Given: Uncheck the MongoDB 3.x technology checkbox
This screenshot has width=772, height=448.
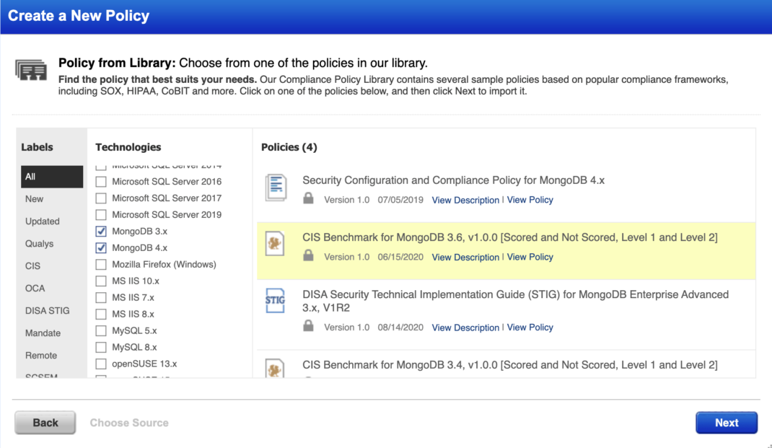Looking at the screenshot, I should (101, 232).
